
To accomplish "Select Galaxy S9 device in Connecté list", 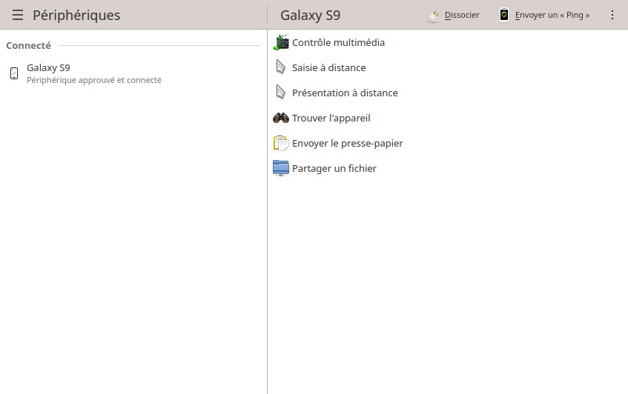I will click(133, 73).
